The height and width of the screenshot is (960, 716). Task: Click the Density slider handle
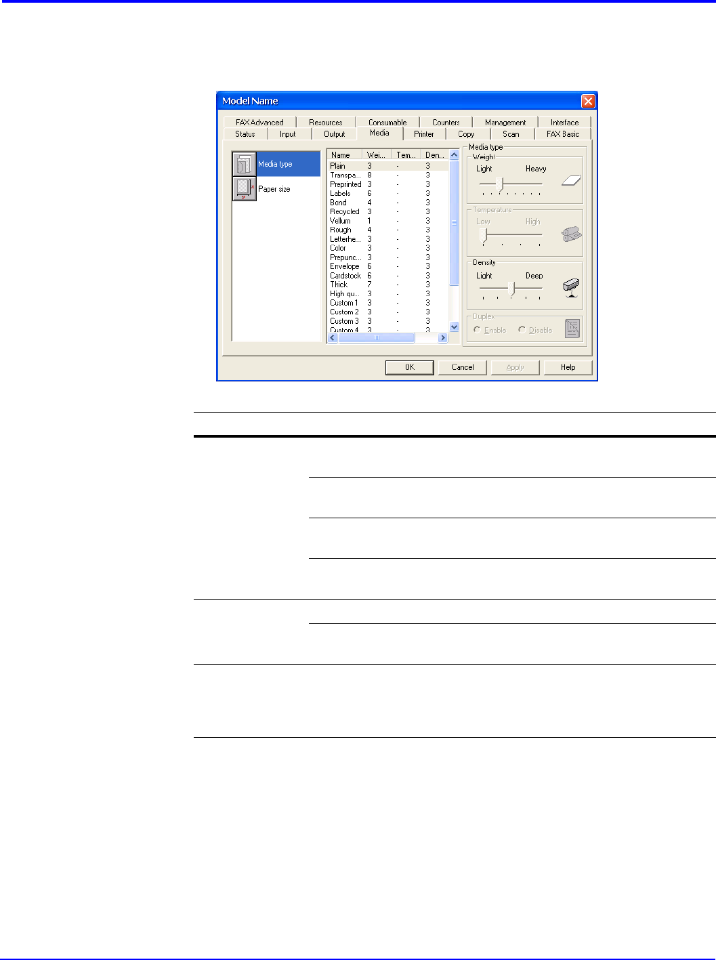(513, 289)
